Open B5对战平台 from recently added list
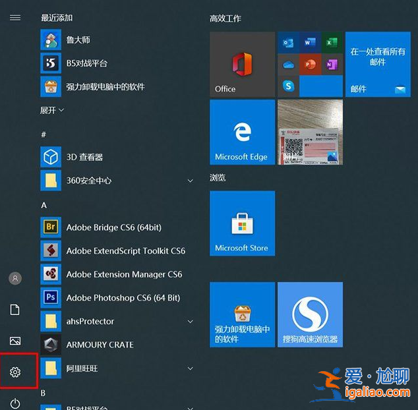418x410 pixels. point(86,63)
